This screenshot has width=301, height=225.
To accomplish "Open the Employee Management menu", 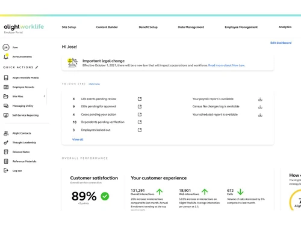I will coord(241,27).
